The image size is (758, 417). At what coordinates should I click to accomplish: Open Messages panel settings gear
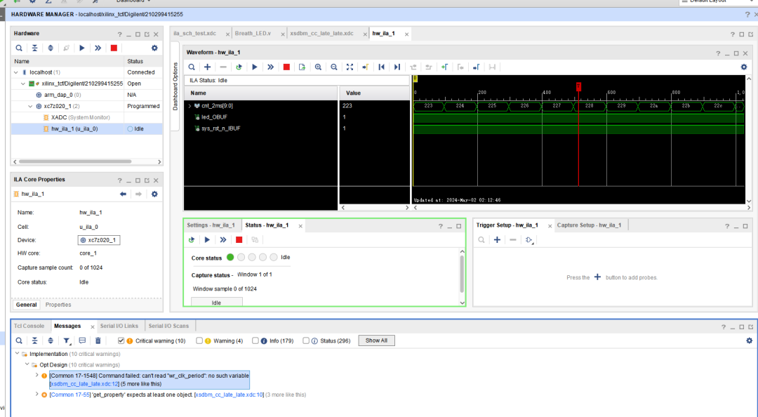click(750, 341)
